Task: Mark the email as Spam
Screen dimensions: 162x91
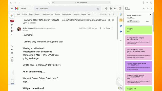Action: click(x=31, y=14)
